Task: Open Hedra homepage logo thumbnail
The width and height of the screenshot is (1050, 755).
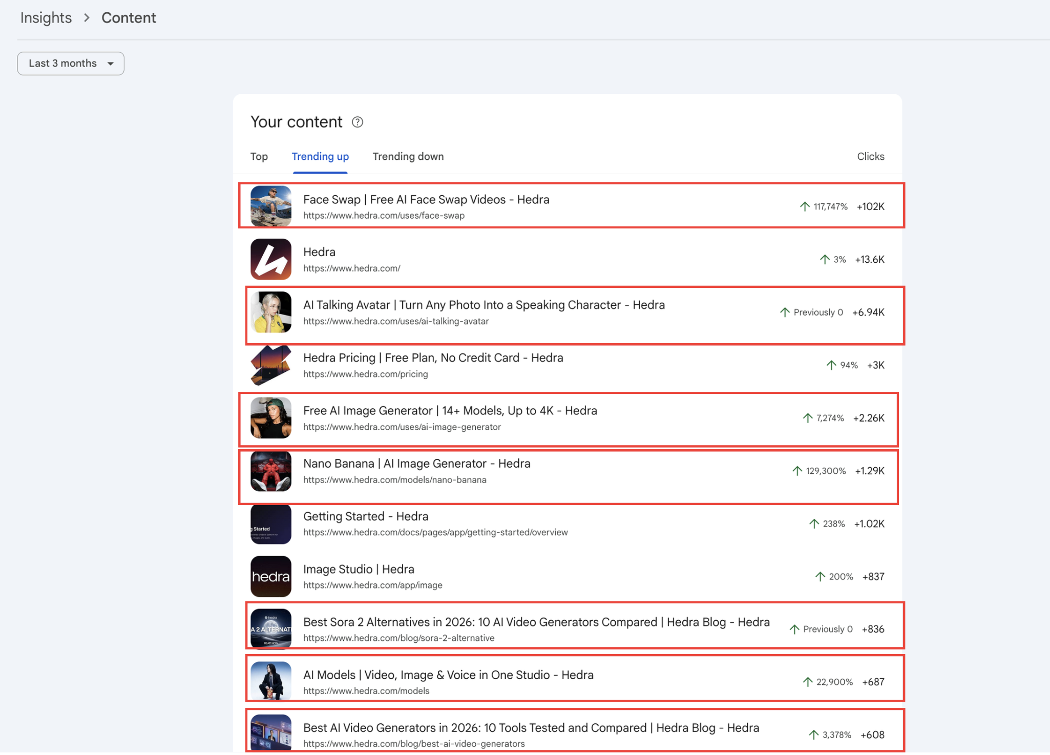Action: pos(271,259)
